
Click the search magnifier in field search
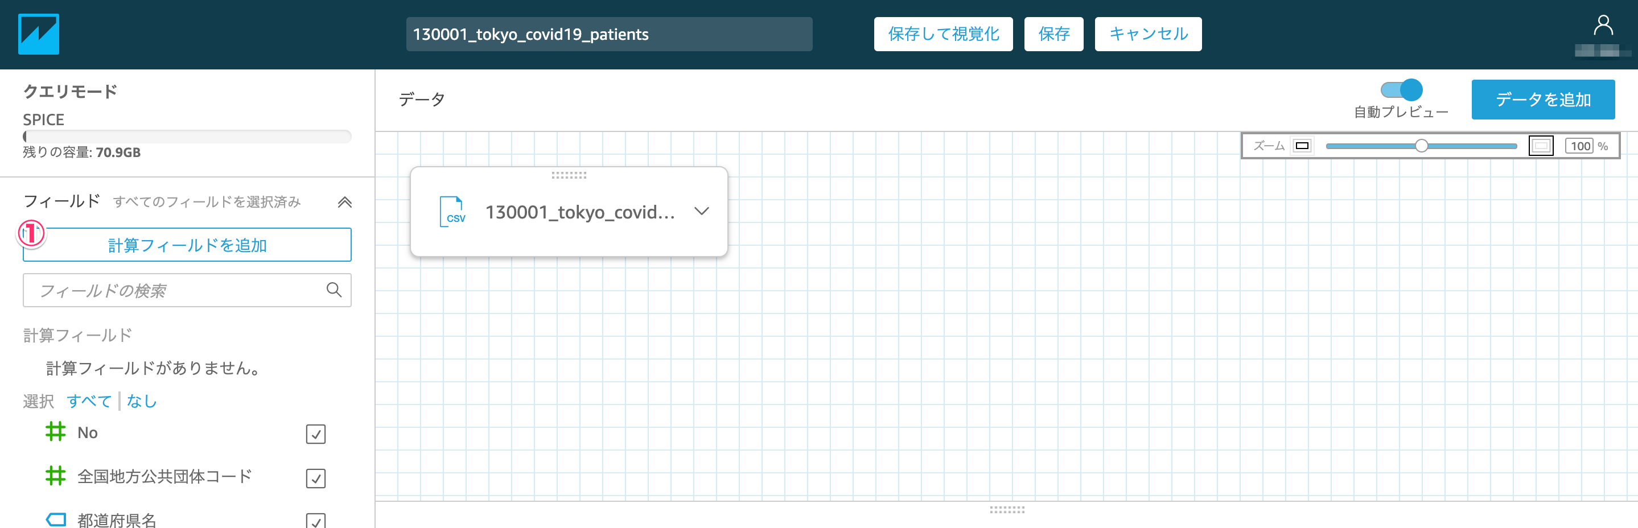(x=334, y=290)
